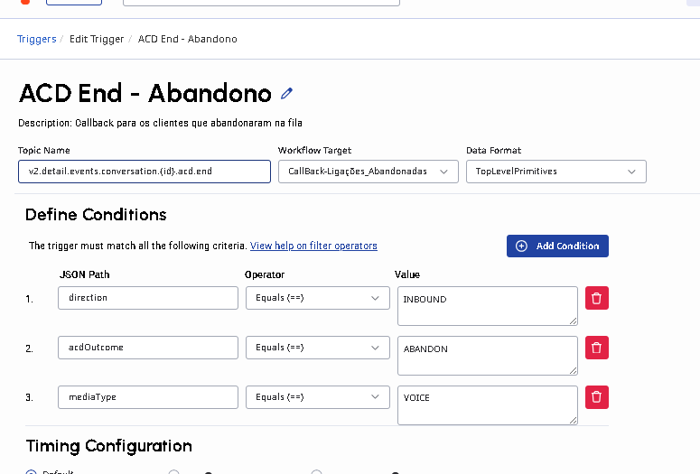
Task: Click the ABANDON value text area
Action: coord(487,355)
